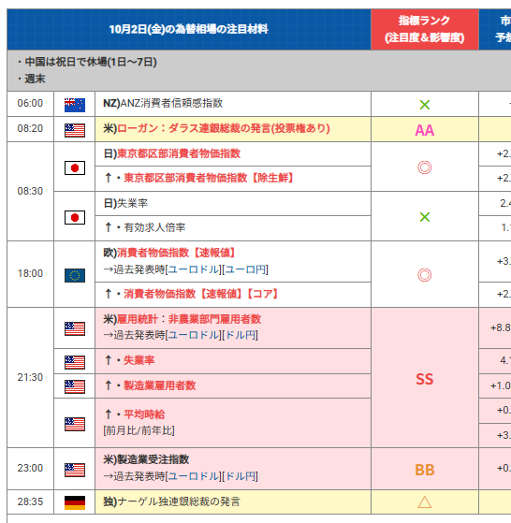Click the New Zealand flag at 06:00
The height and width of the screenshot is (523, 511).
[74, 105]
